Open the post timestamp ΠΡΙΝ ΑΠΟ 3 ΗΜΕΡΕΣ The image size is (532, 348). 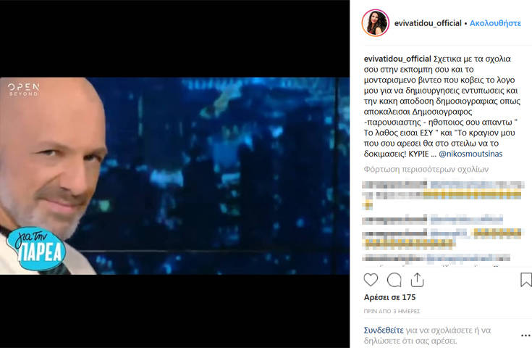coord(392,311)
